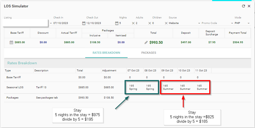Expand the Listing dropdown arrow
The width and height of the screenshot is (255, 128).
pos(51,23)
